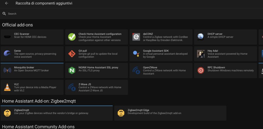Click Home Assistant Community Add-ons heading
263x129 pixels.
38,127
